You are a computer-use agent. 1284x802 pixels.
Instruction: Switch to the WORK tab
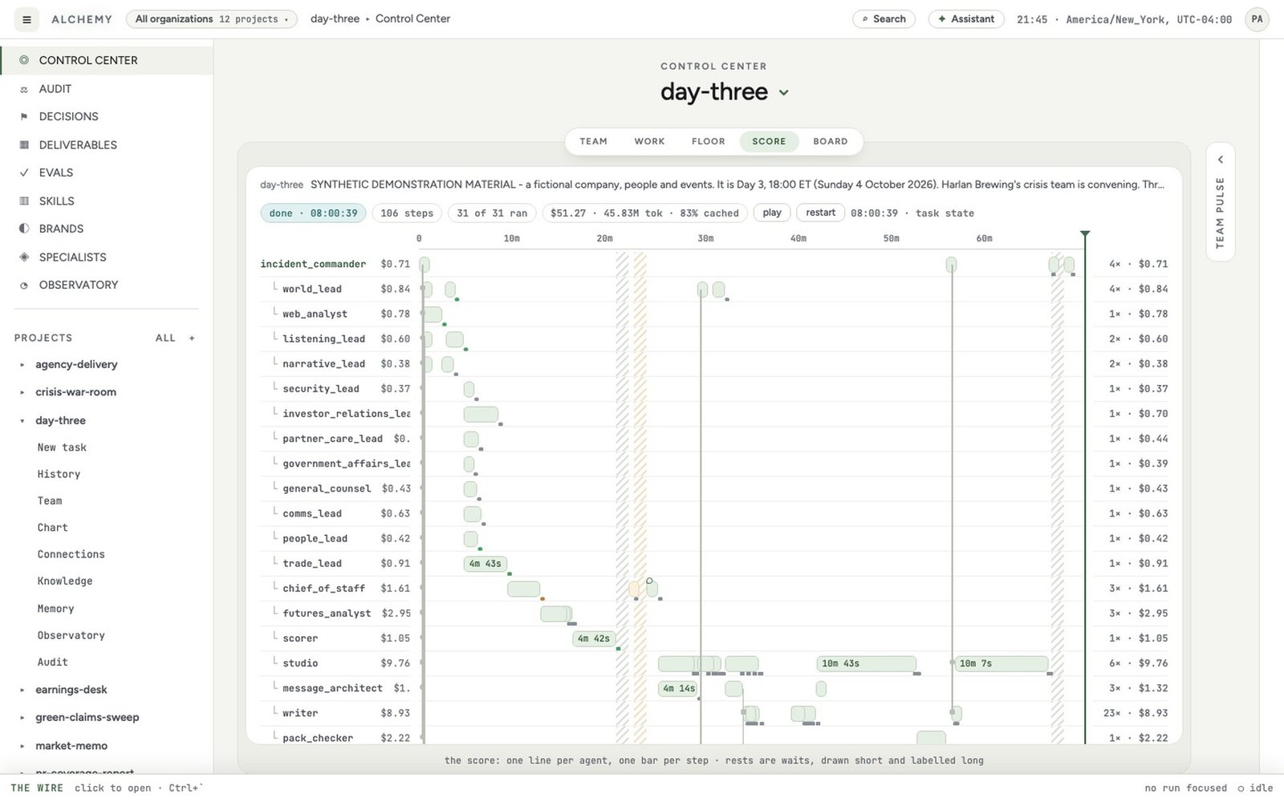point(649,142)
